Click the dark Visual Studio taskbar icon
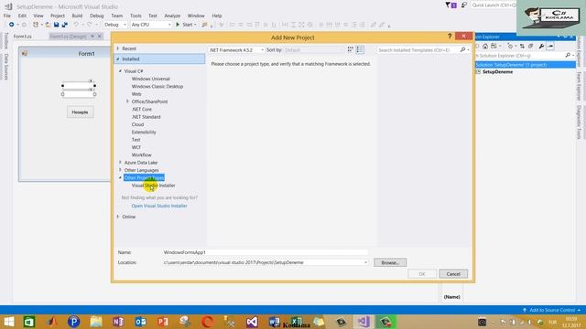This screenshot has width=586, height=329. click(252, 322)
